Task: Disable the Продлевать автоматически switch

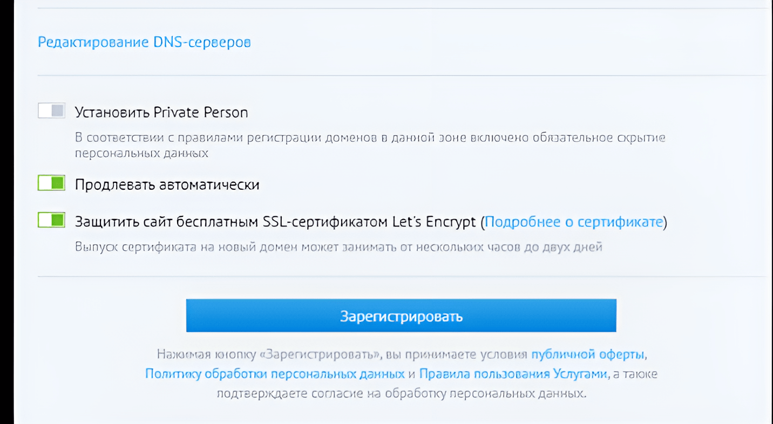Action: point(51,183)
